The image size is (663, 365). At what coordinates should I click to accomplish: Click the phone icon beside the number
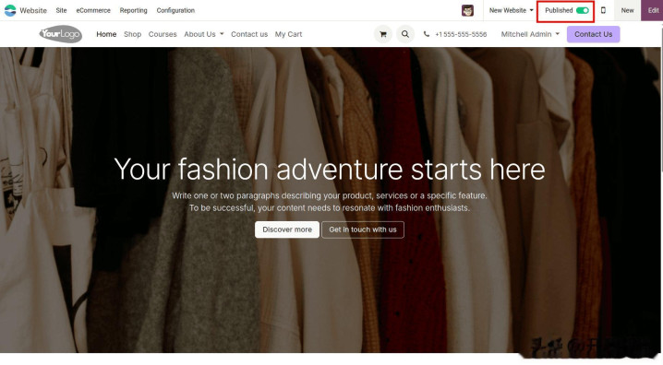click(x=427, y=34)
